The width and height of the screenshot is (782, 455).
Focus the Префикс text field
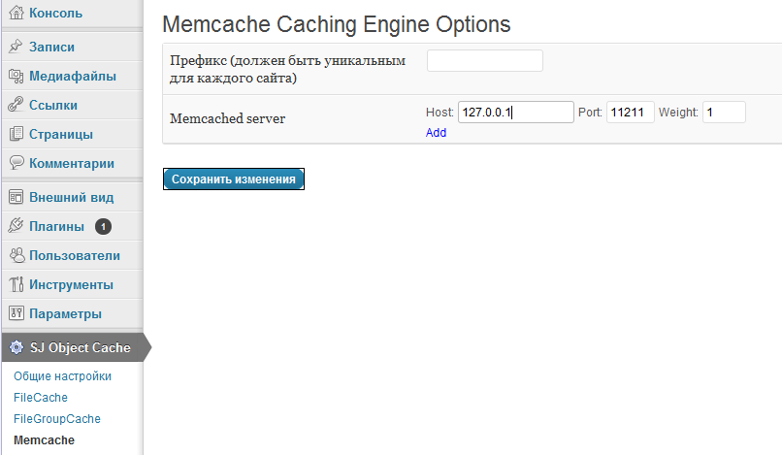pos(484,61)
